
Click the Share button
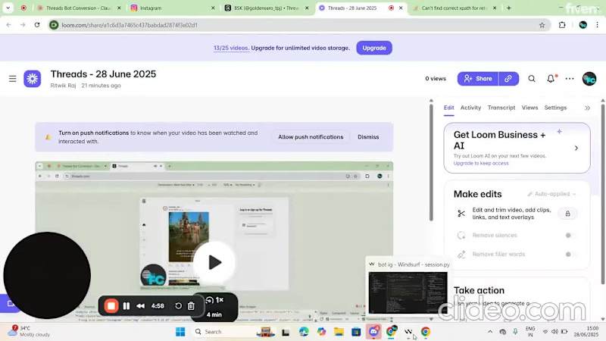478,79
